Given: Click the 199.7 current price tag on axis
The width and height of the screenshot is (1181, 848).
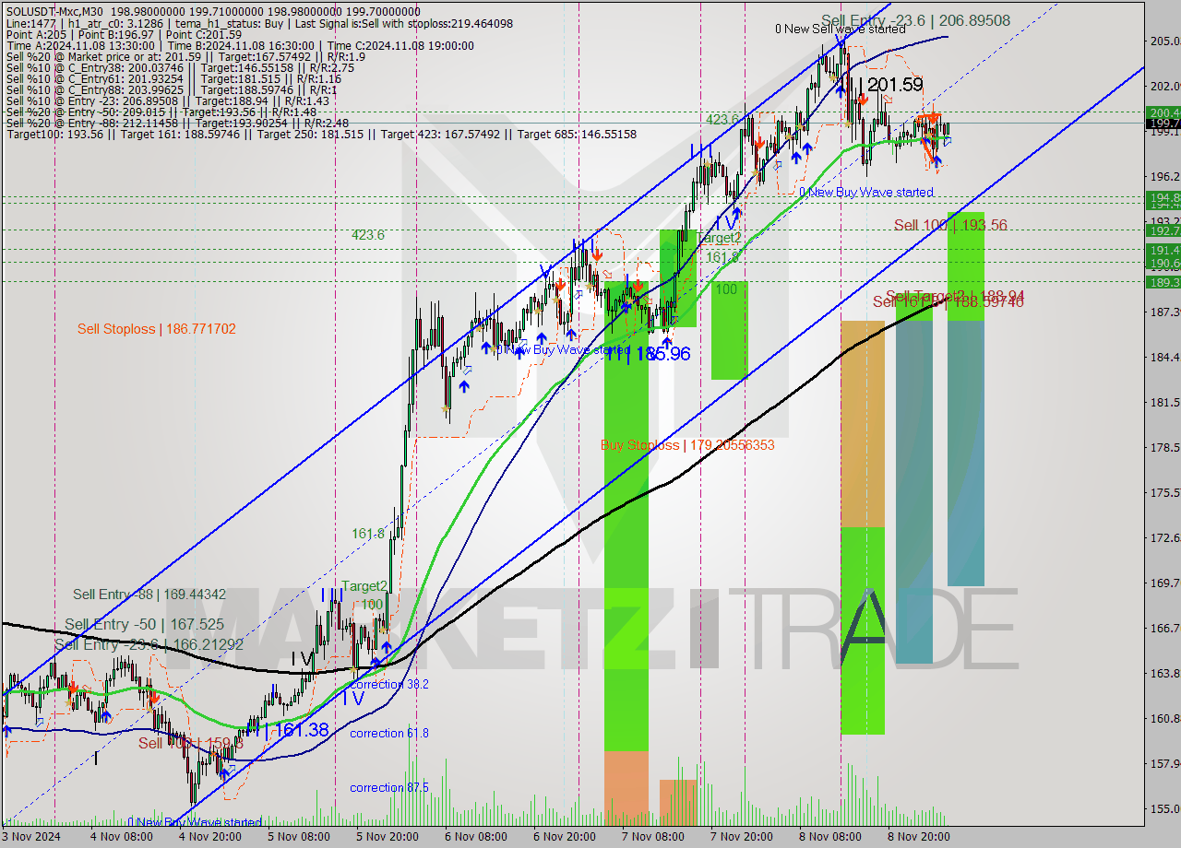Looking at the screenshot, I should click(1163, 123).
